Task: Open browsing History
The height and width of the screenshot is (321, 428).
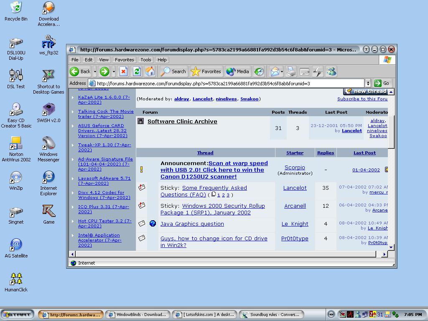Action: click(259, 71)
